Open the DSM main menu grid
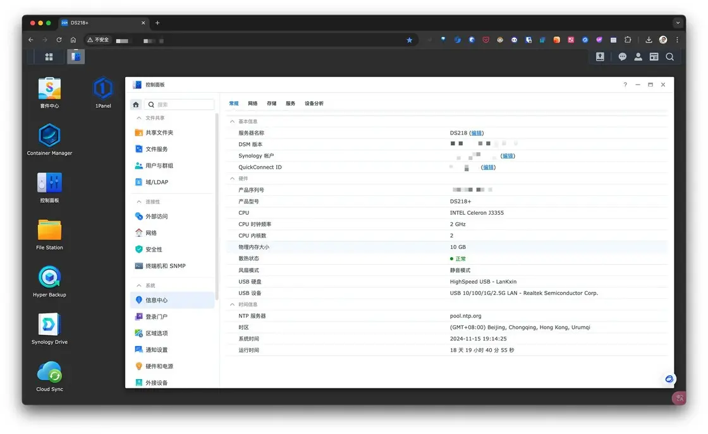Screen dimensions: 708x434 49,57
